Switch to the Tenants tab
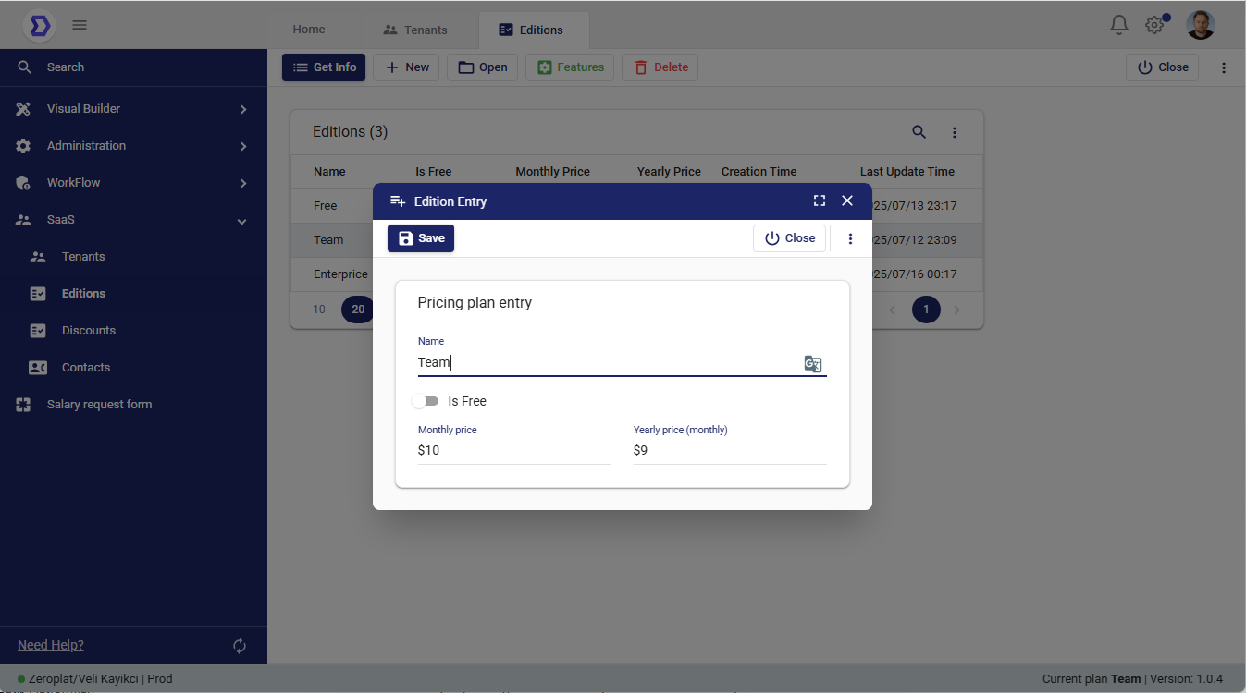Screen dimensions: 1246x693 coord(415,30)
